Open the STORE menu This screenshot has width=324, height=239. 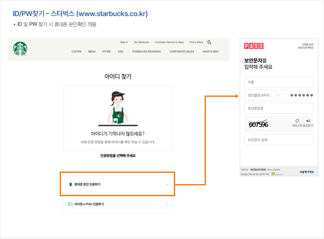[x=106, y=51]
